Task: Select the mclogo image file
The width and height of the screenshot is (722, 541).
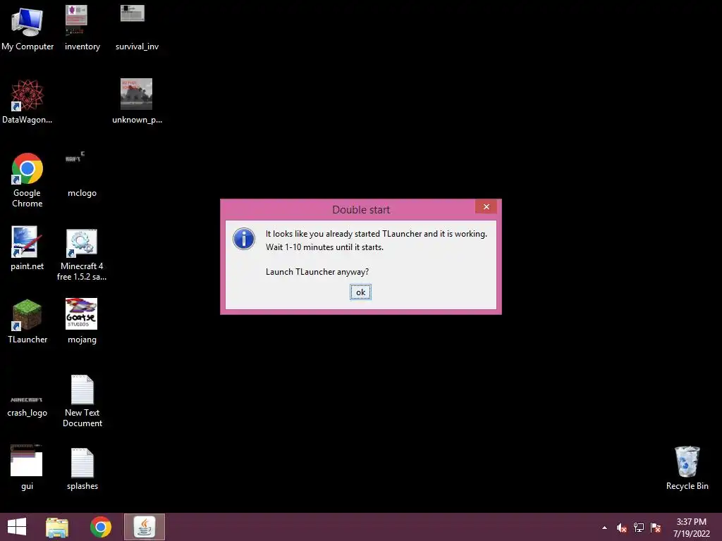Action: tap(82, 175)
